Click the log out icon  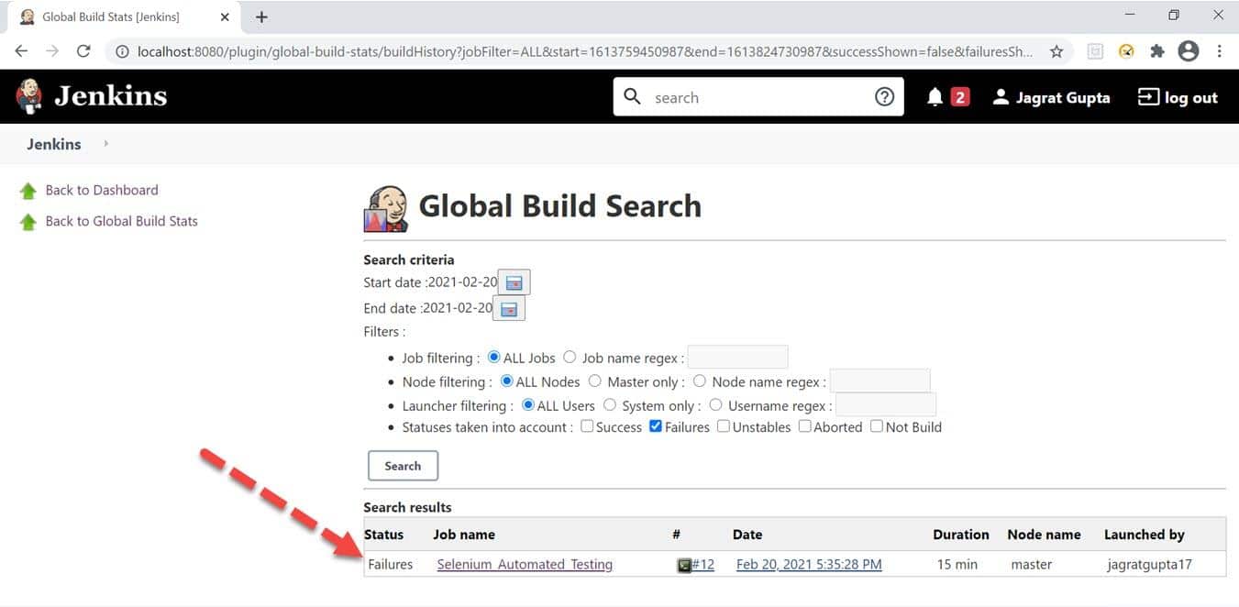point(1148,97)
